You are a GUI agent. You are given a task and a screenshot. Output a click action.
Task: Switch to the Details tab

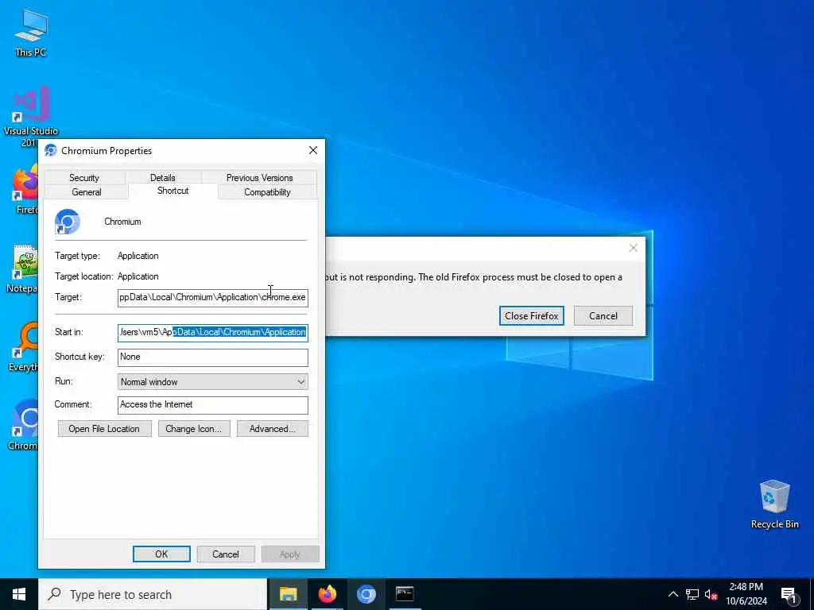pyautogui.click(x=162, y=177)
